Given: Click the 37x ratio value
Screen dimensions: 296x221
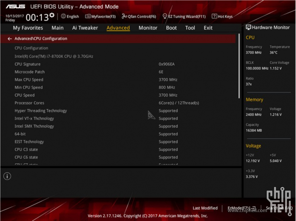Looking at the screenshot, I should click(249, 84).
